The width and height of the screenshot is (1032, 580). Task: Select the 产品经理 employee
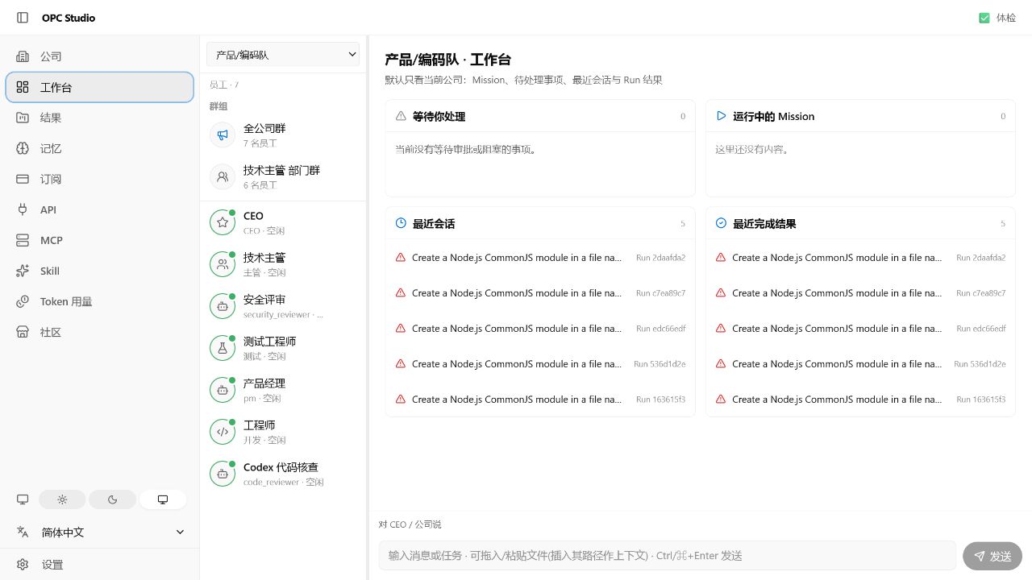click(283, 390)
